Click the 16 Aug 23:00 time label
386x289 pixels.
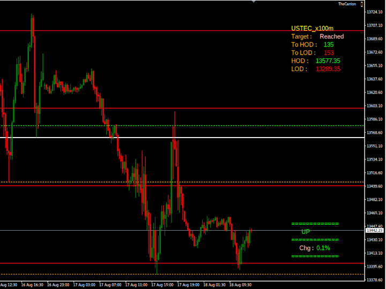click(x=58, y=285)
